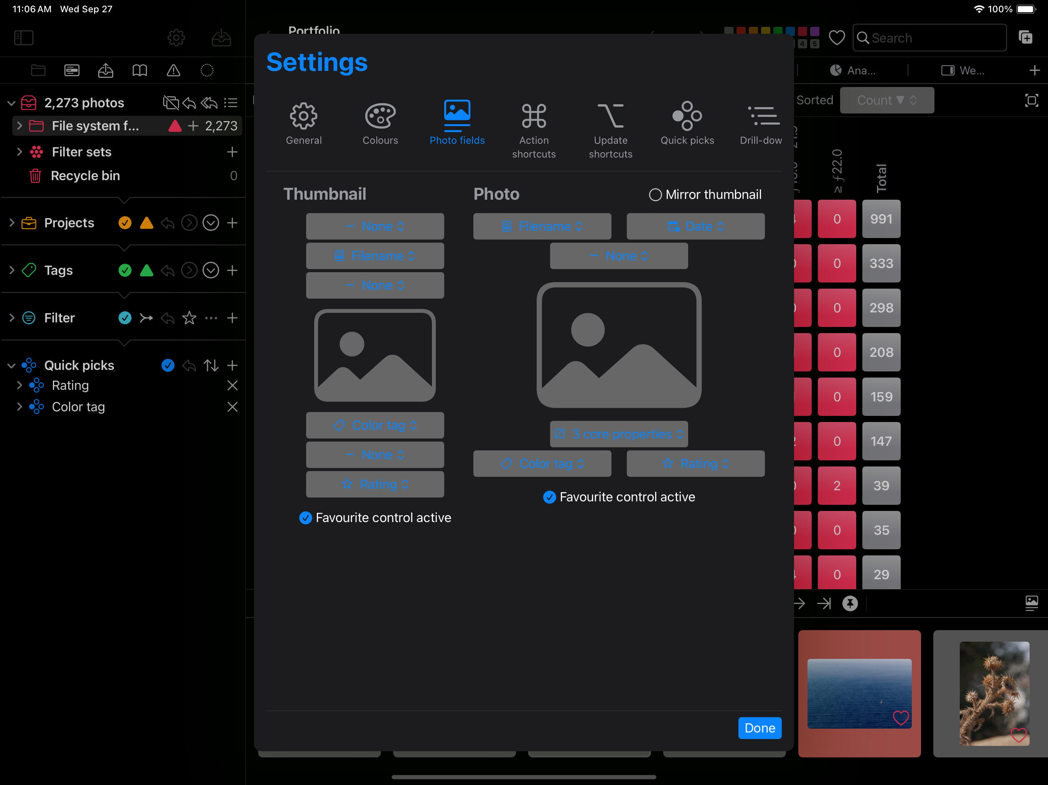Open the ellipsis menu in Filter row
Screen dimensions: 1048x785
pos(211,318)
